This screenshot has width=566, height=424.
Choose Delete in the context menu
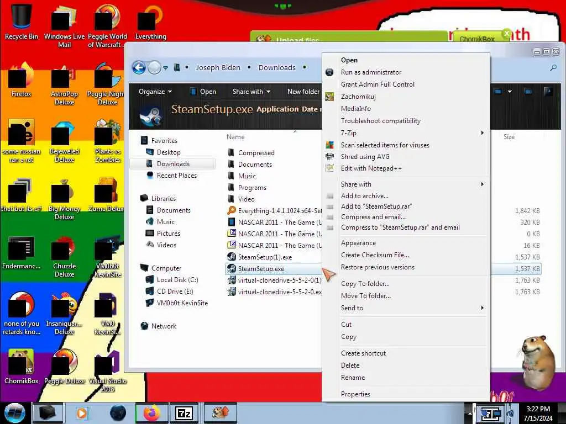tap(406, 365)
